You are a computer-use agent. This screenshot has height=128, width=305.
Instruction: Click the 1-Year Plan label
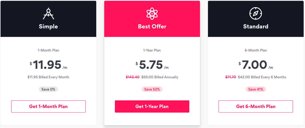tap(152, 50)
